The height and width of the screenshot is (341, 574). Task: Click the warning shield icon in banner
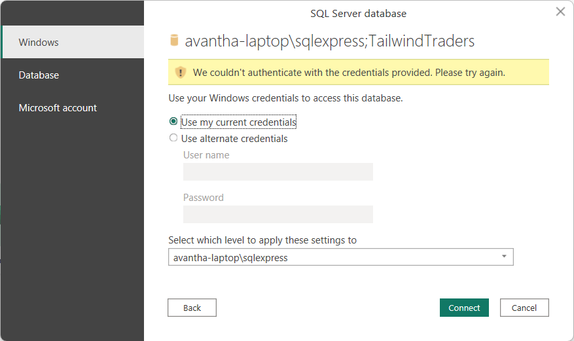(x=180, y=73)
